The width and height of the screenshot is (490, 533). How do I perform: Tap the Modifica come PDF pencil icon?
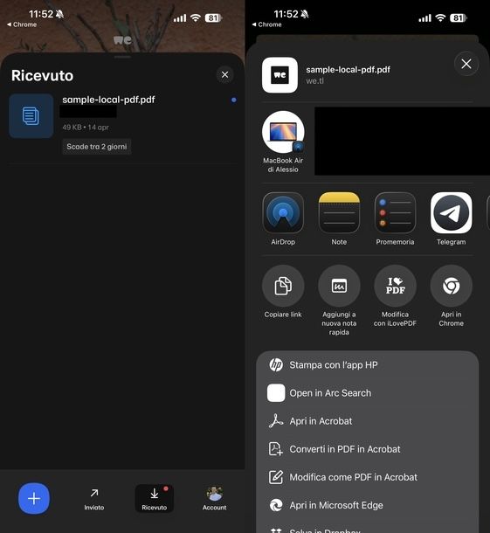(x=276, y=477)
